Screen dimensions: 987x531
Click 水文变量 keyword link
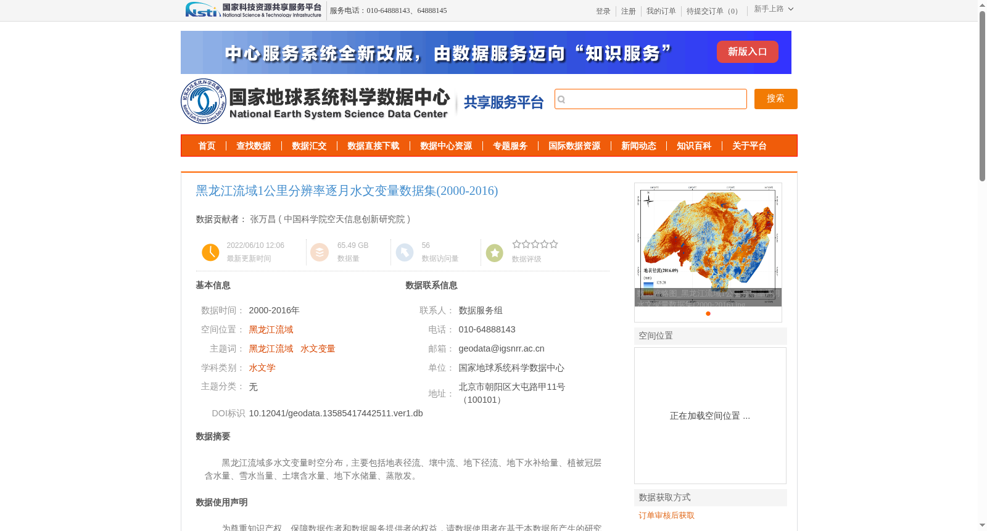318,348
